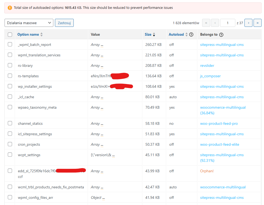Check the wpml_config_files_arr row checkbox

[10, 197]
